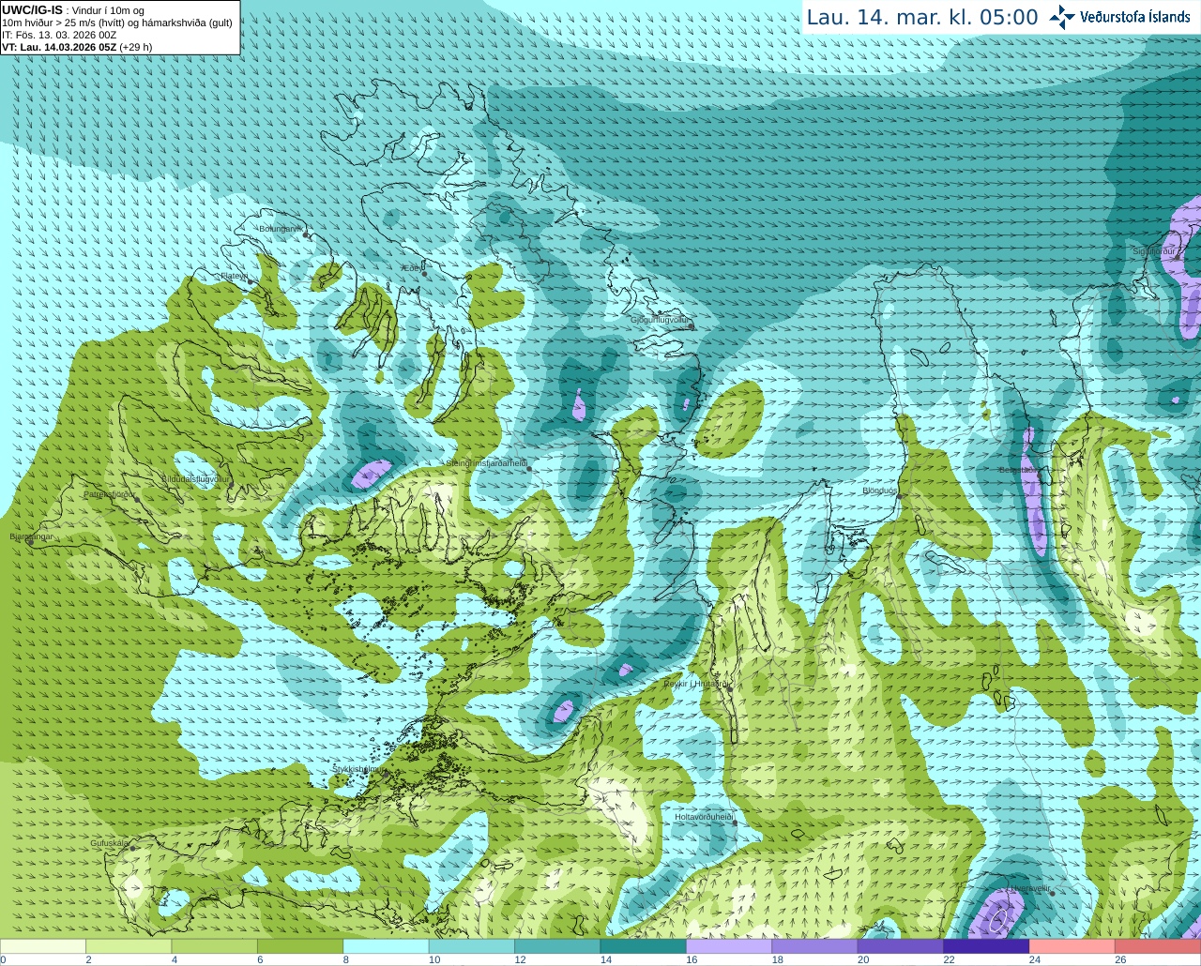Pick the medium purple 18–20 m/s legend swatch

click(814, 946)
